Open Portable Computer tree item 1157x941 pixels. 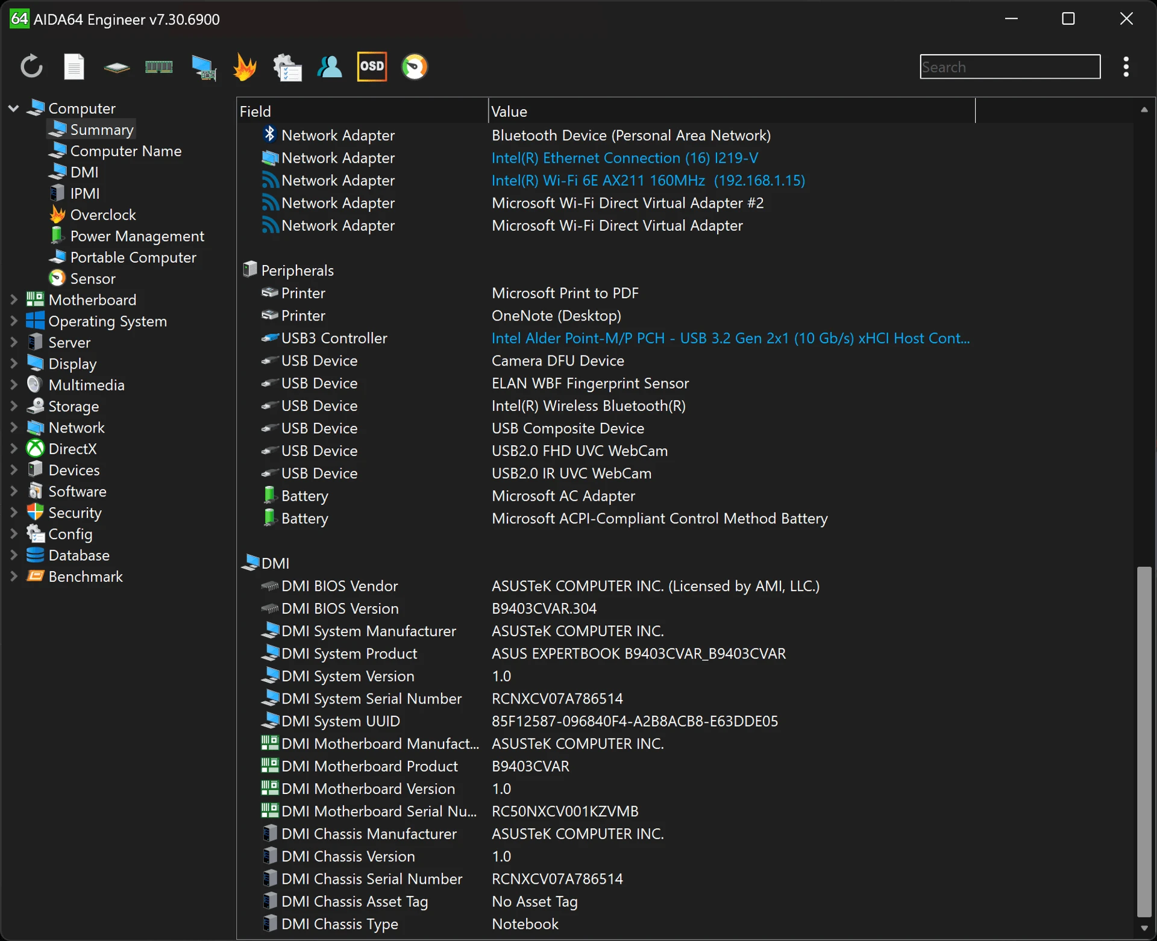[x=122, y=257]
